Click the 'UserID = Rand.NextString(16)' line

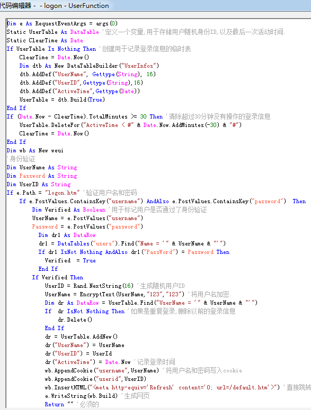pyautogui.click(x=114, y=286)
